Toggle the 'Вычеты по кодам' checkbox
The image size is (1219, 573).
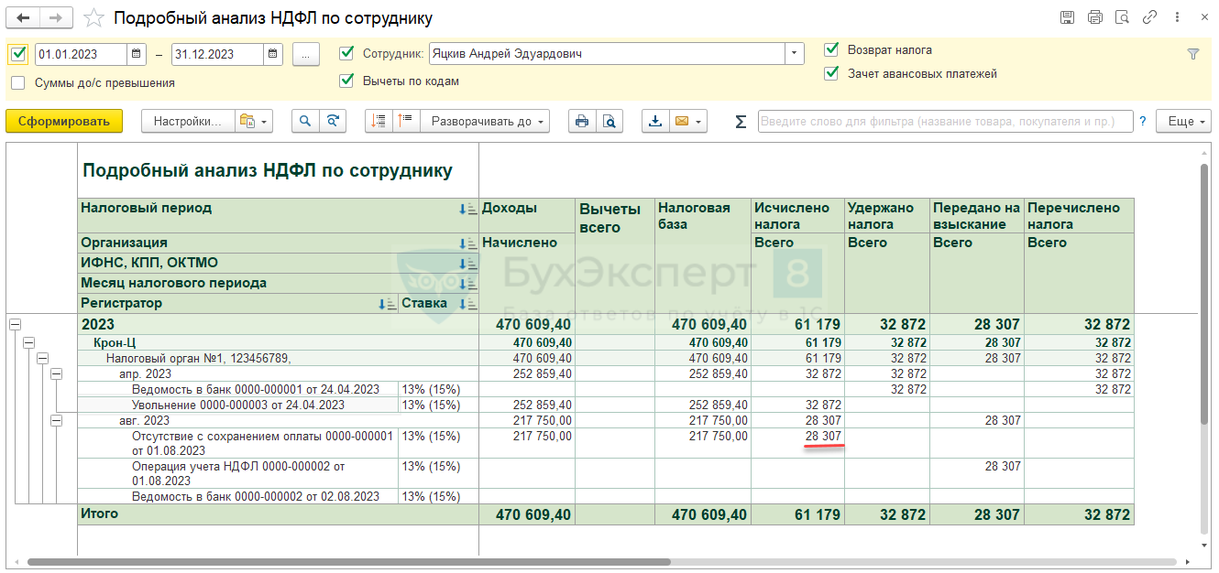[346, 81]
